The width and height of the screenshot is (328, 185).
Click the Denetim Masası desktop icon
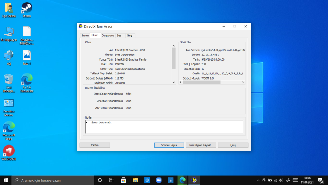point(9,104)
